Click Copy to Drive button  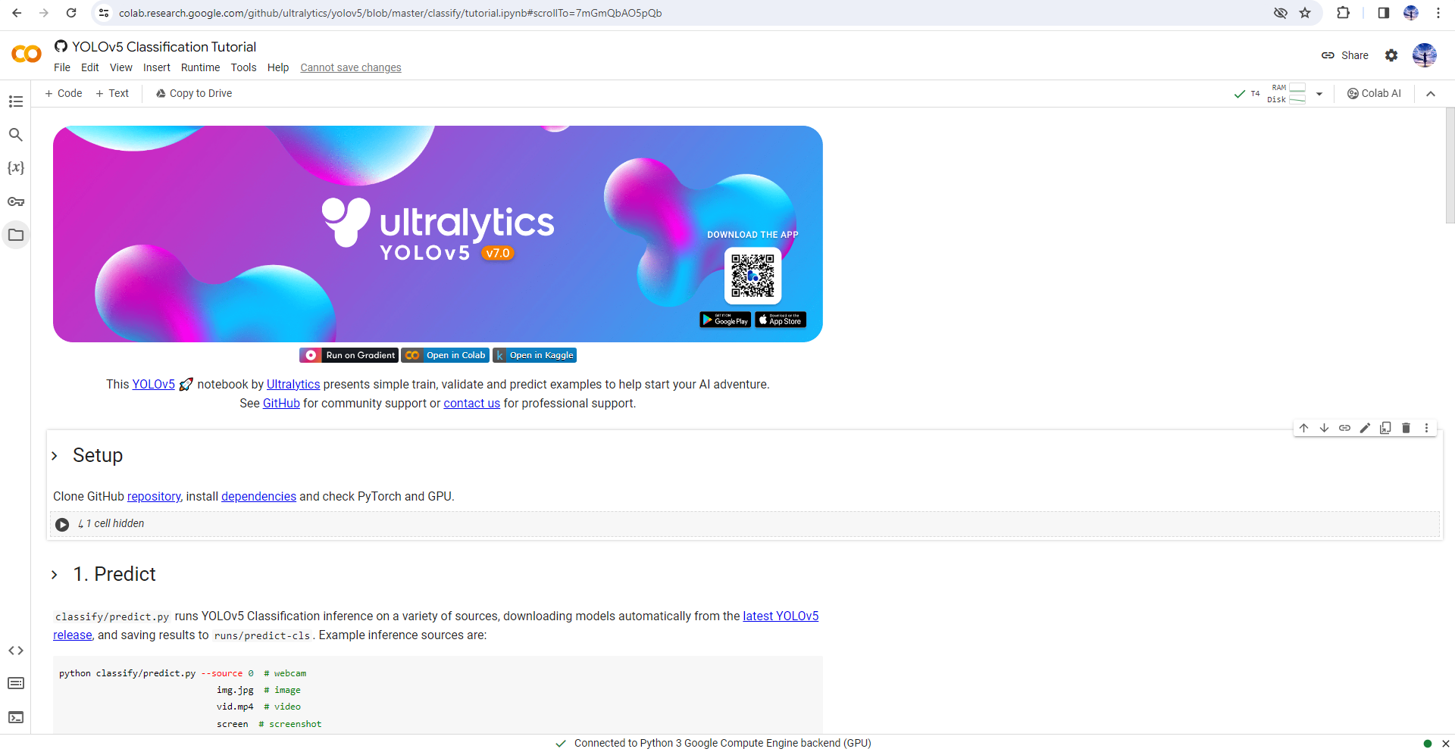click(194, 93)
